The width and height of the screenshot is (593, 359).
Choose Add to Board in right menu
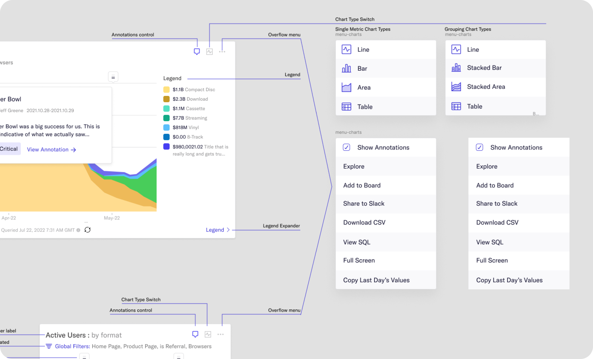519,185
